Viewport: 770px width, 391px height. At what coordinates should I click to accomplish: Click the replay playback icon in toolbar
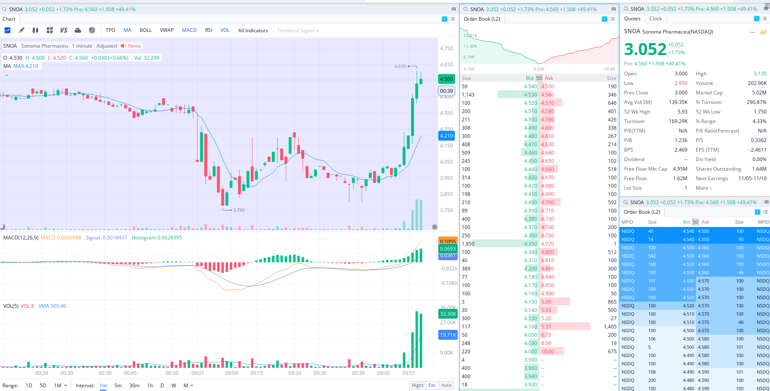click(x=92, y=30)
